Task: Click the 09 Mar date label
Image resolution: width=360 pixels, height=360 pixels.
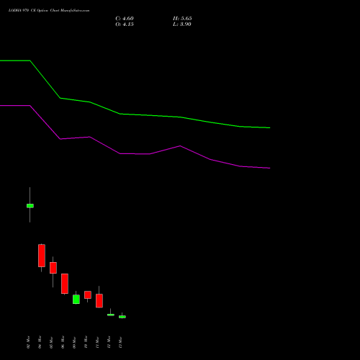Action: pos(74,342)
